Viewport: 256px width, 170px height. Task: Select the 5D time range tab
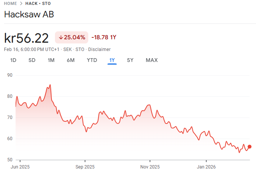click(32, 60)
